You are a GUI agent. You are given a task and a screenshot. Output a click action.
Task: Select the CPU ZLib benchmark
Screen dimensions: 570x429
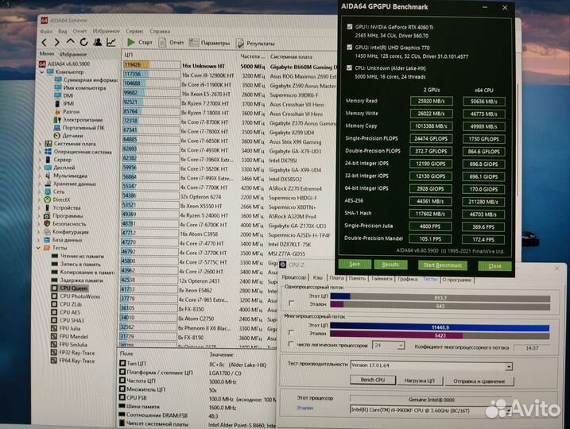point(66,304)
